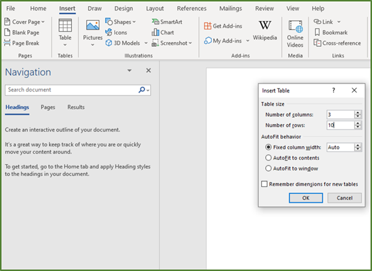Click the Fixed column width Auto field
This screenshot has width=372, height=271.
(340, 148)
